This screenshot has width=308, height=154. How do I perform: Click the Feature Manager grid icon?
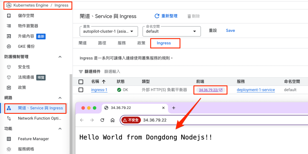click(x=9, y=139)
